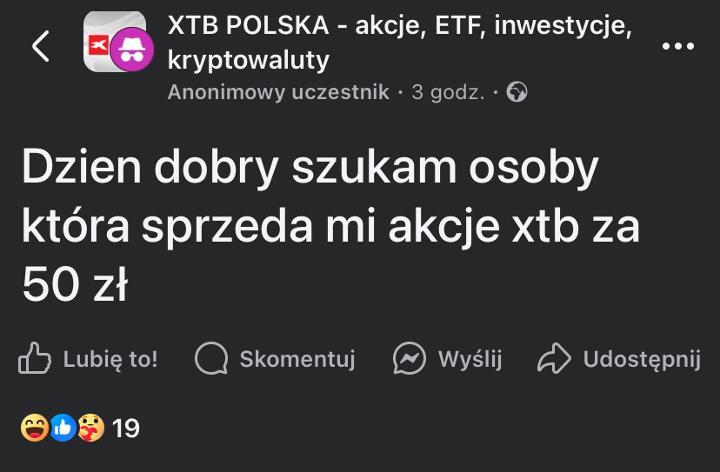Open the "3 godz." post timestamp
Image resolution: width=720 pixels, height=472 pixels.
(447, 91)
